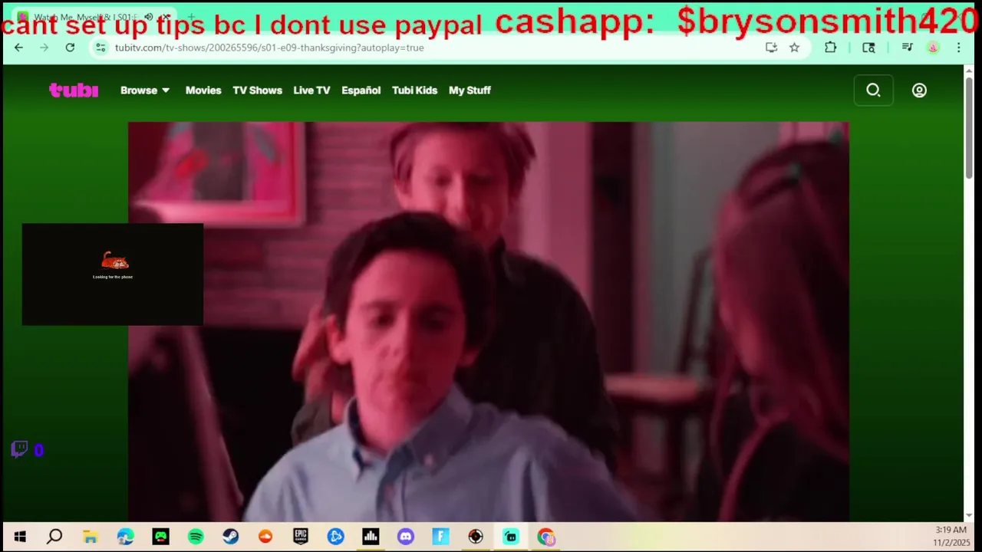Open the Chrome extensions puzzle icon
The height and width of the screenshot is (552, 982).
[x=830, y=48]
